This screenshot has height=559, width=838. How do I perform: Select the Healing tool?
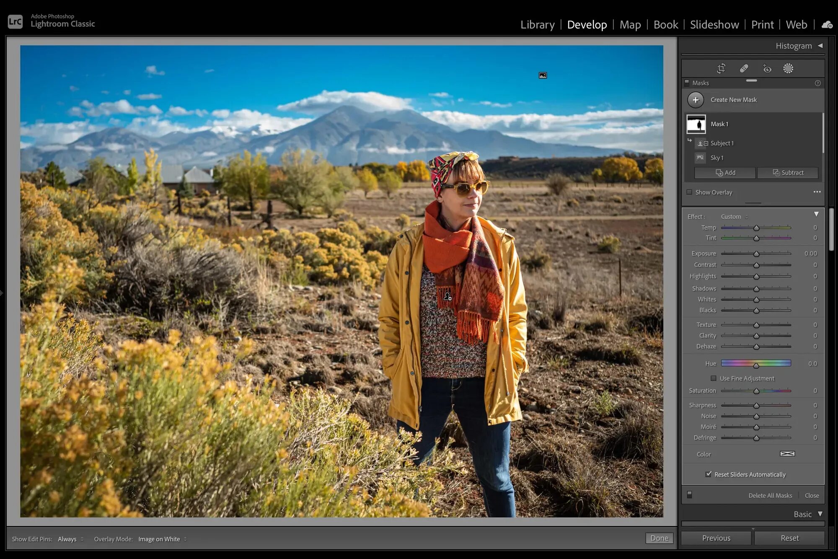pyautogui.click(x=744, y=68)
